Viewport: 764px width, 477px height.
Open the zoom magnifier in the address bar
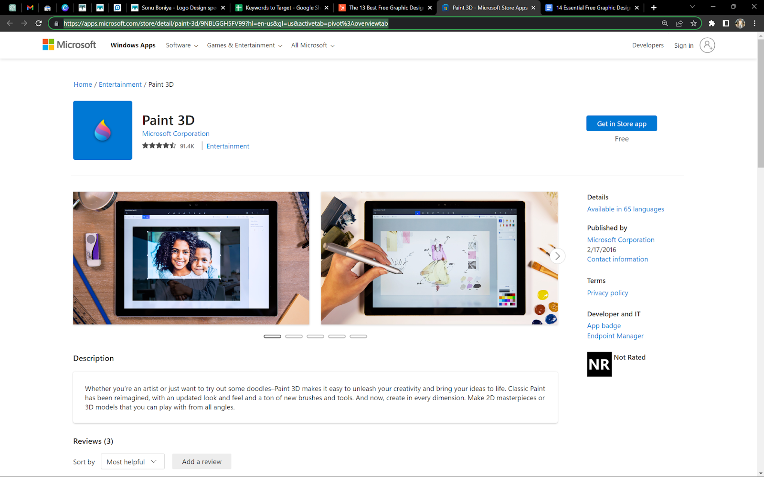[665, 23]
